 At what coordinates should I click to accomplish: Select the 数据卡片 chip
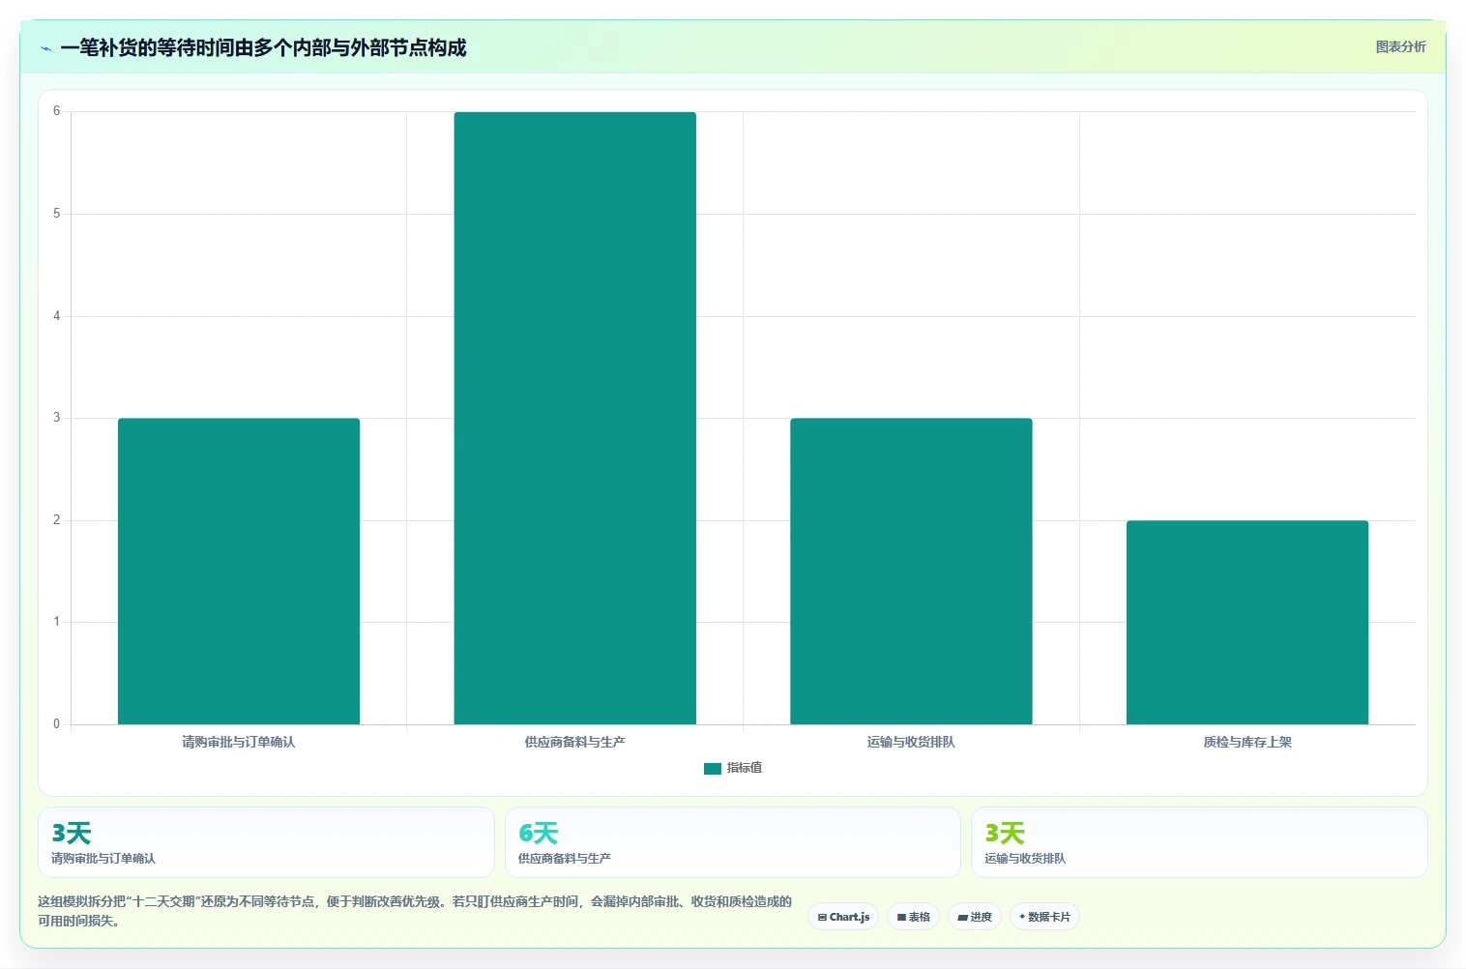tap(1044, 917)
